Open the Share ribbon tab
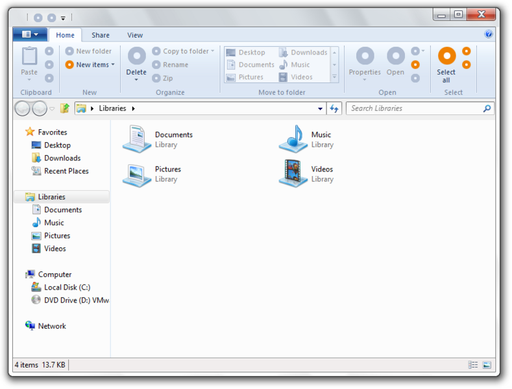 click(x=101, y=35)
